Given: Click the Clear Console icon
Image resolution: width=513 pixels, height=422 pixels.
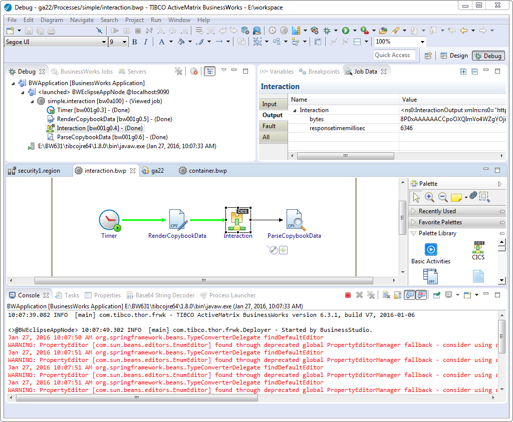Looking at the screenshot, I should 386,295.
